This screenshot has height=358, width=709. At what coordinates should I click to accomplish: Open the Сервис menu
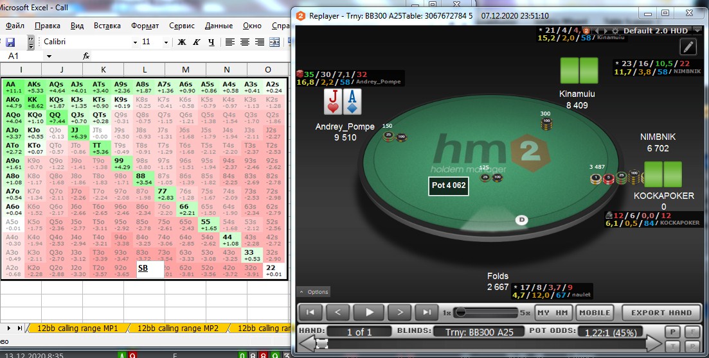click(x=182, y=26)
